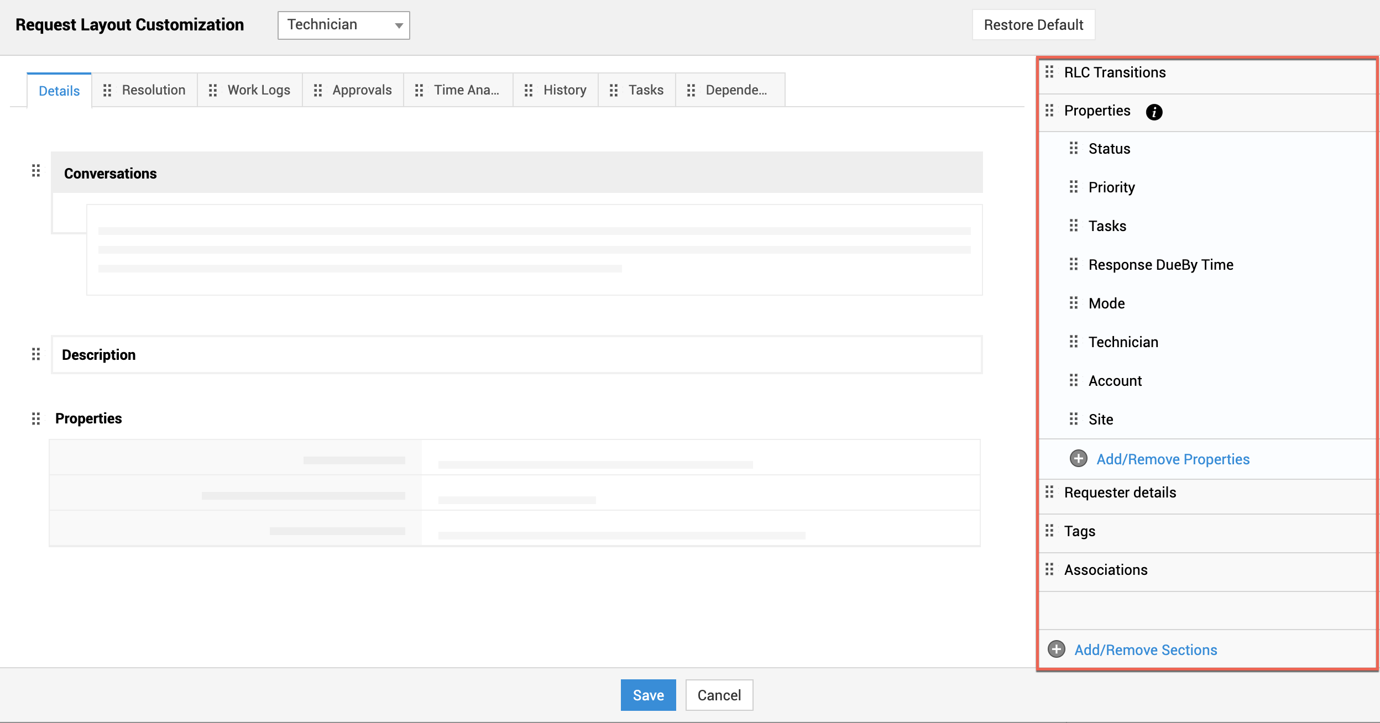Open the Technician role dropdown
This screenshot has width=1380, height=723.
343,25
